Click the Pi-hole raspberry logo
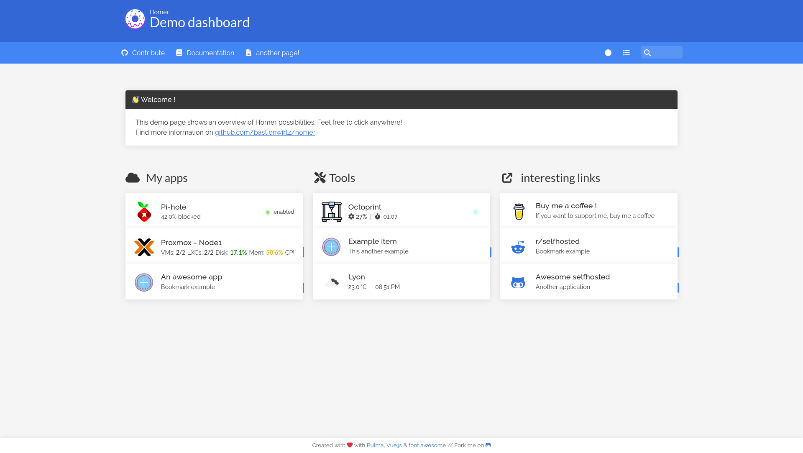803x453 pixels. (144, 212)
